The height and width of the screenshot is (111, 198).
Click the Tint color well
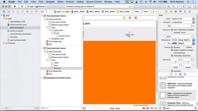174,43
